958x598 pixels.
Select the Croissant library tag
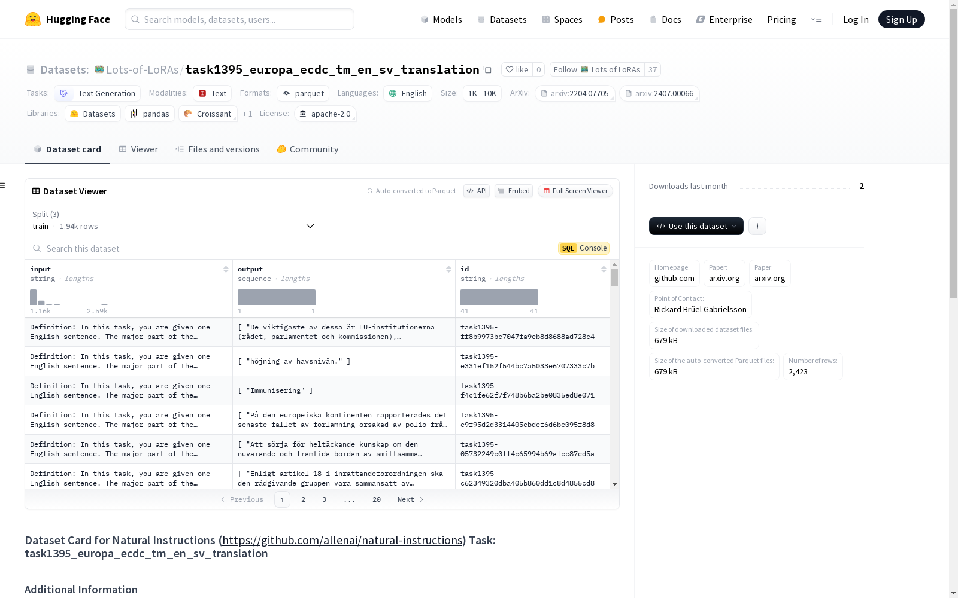point(208,114)
